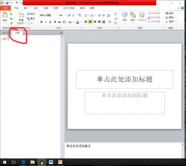
Task: Click the Copy icon
Action: click(11, 18)
